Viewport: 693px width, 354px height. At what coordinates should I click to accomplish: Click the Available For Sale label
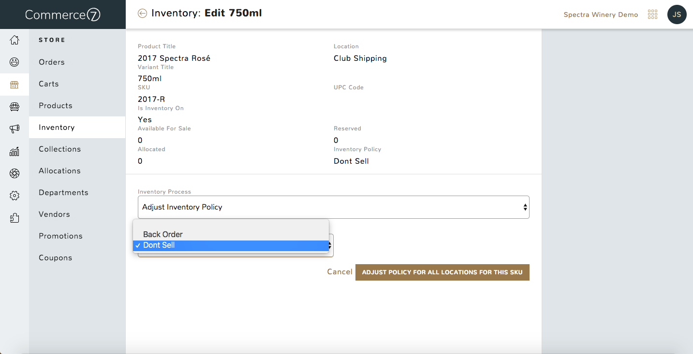[164, 128]
